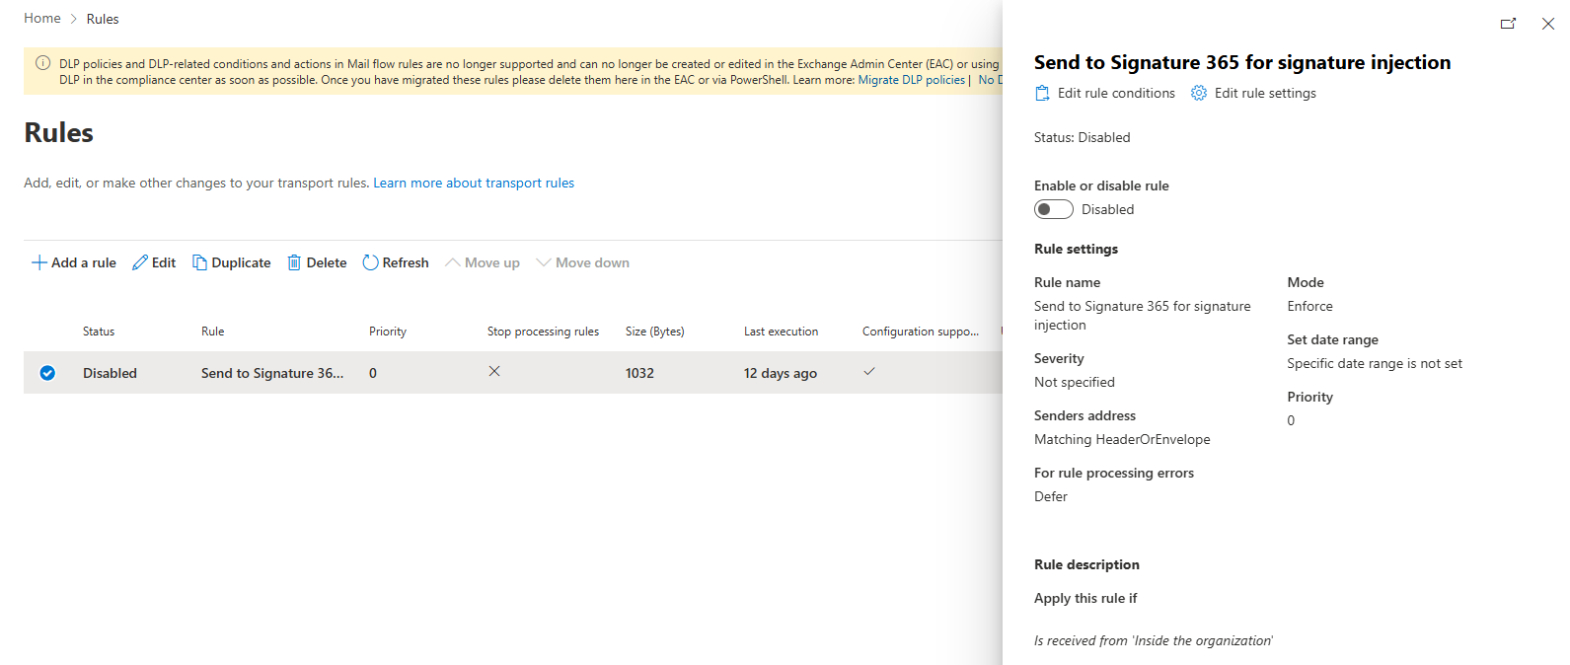Click the Refresh circular arrow icon
This screenshot has height=665, width=1570.
[370, 262]
